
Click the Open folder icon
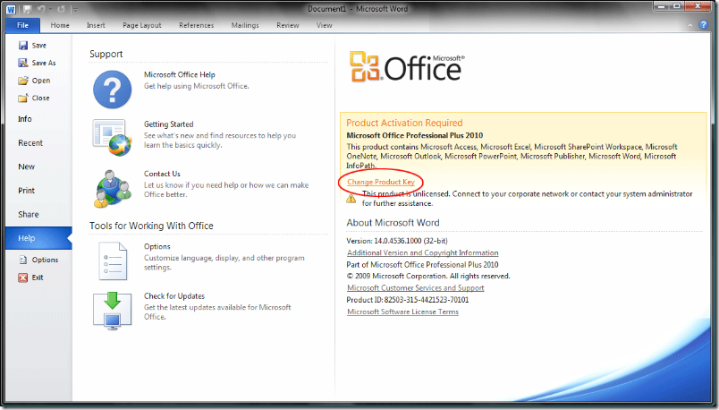tap(23, 81)
